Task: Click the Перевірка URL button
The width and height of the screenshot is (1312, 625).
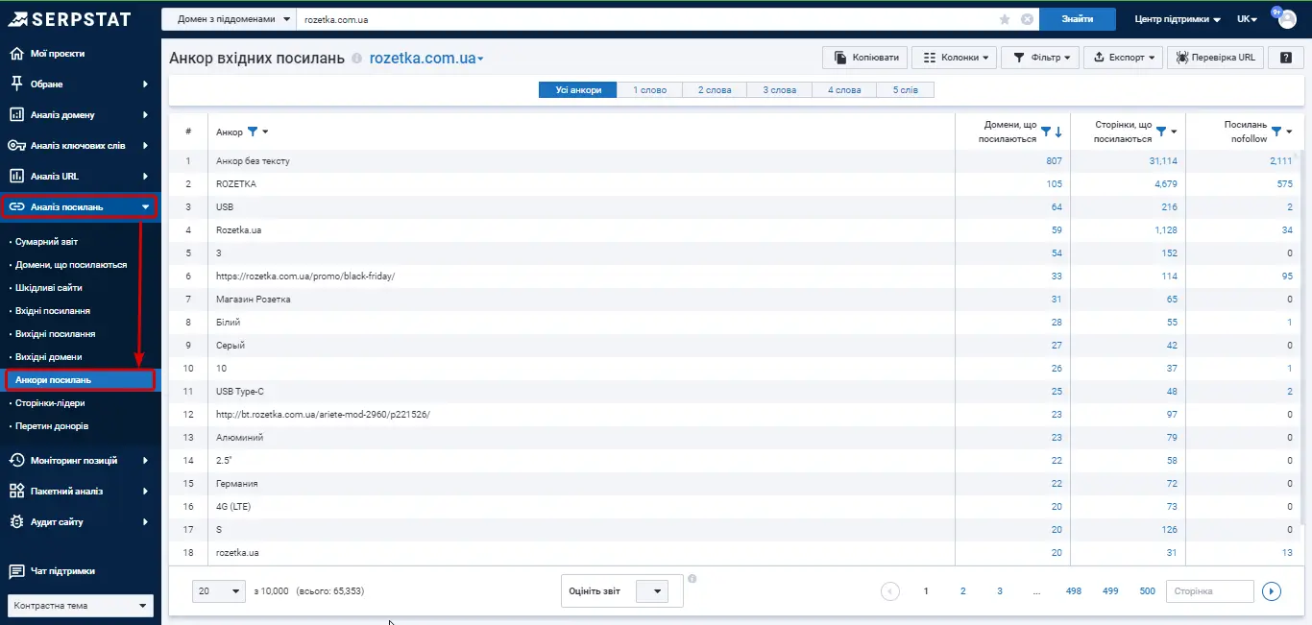Action: click(1215, 58)
